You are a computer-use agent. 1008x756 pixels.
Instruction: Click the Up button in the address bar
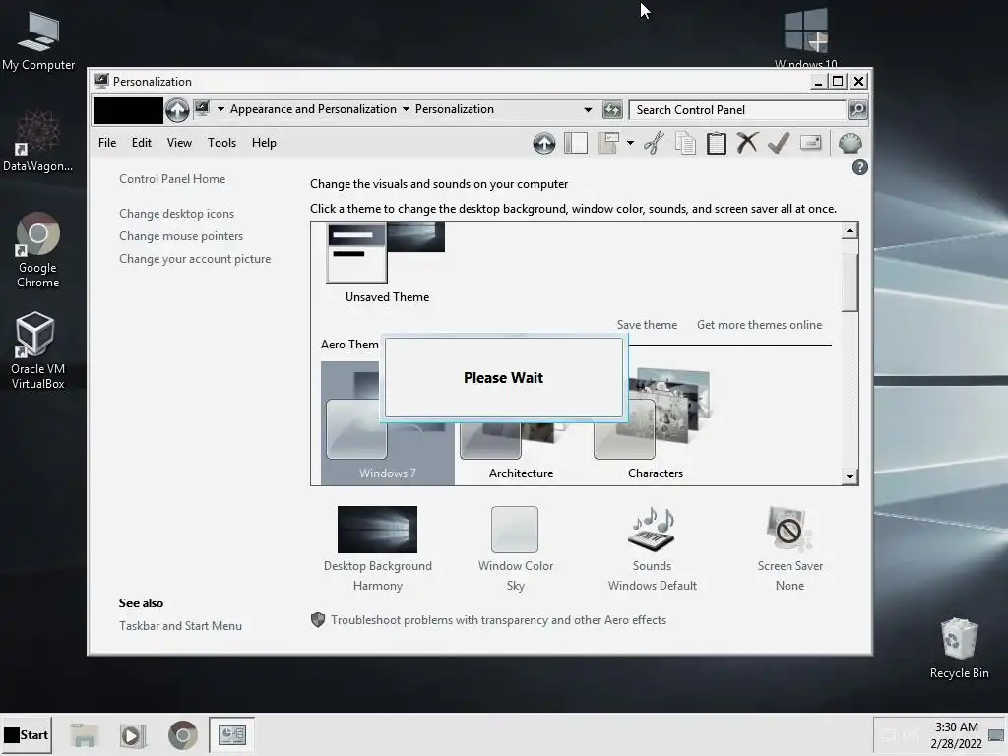pos(177,110)
